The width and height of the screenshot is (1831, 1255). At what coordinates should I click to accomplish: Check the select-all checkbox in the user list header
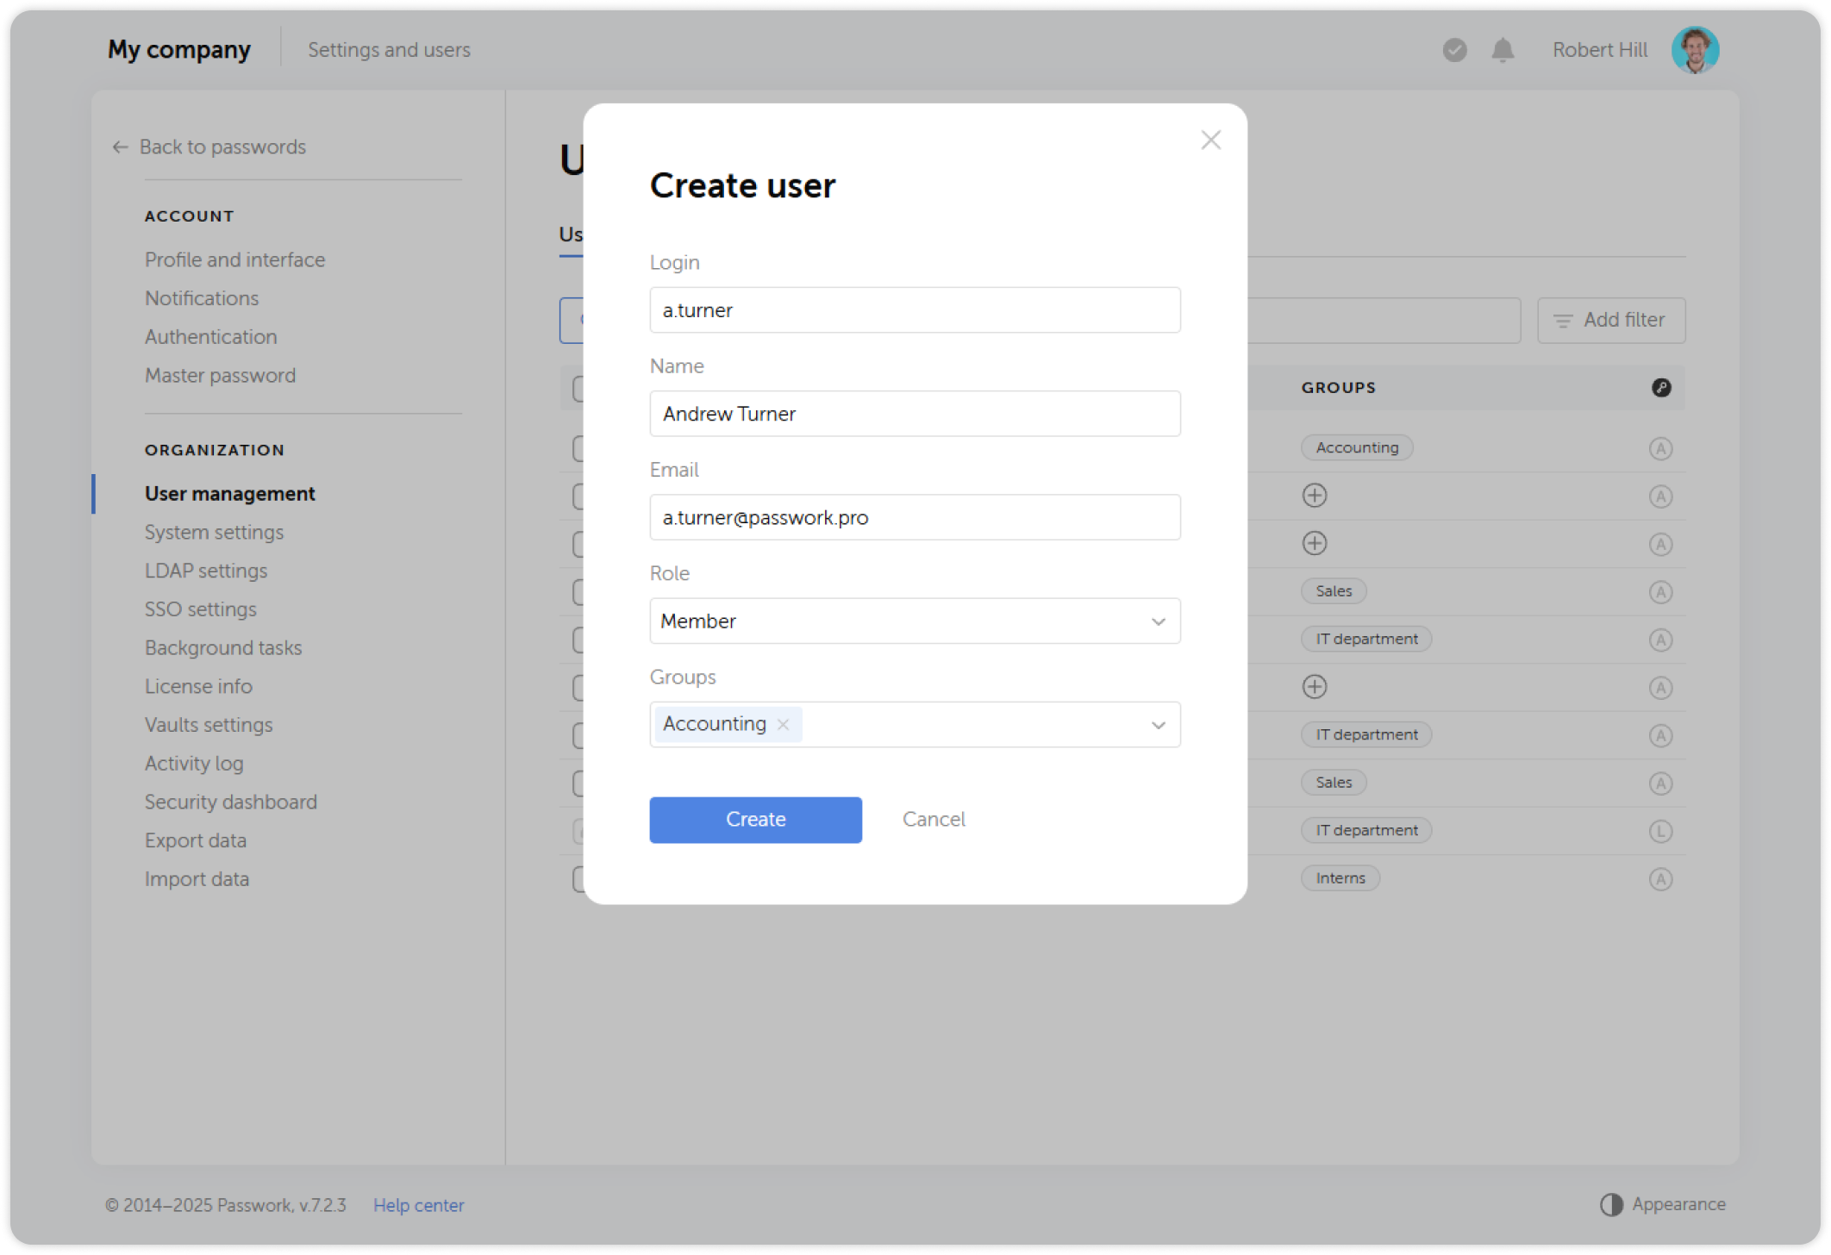click(579, 389)
